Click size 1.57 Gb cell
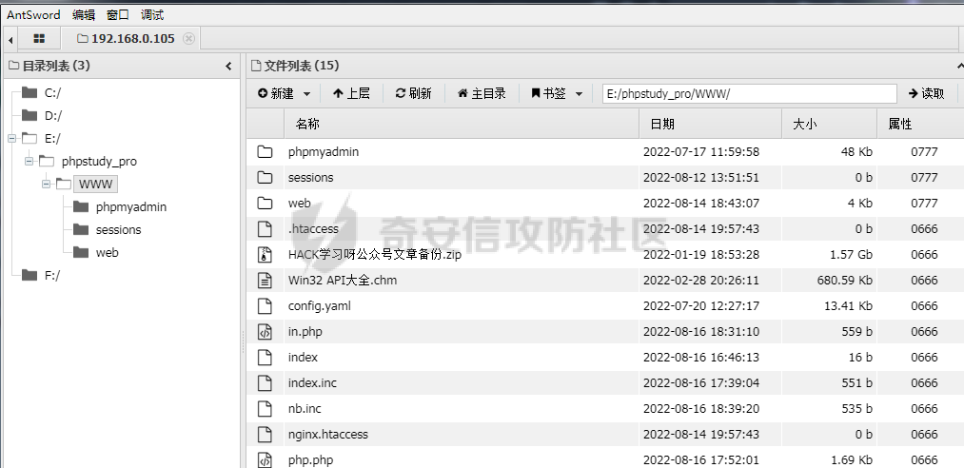The image size is (964, 468). tap(851, 254)
